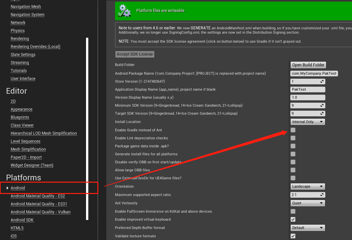Click the Accept SDK License button
352x240 pixels.
click(135, 54)
